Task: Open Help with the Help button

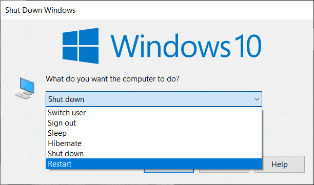Action: [280, 164]
